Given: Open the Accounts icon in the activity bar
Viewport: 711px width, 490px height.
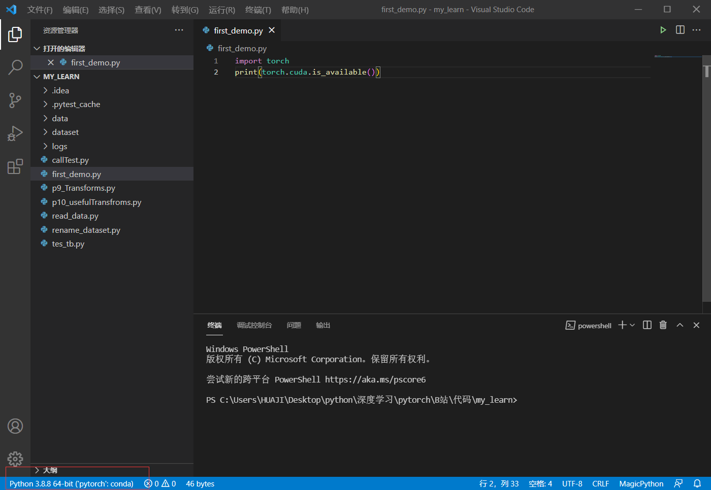Looking at the screenshot, I should pyautogui.click(x=15, y=426).
